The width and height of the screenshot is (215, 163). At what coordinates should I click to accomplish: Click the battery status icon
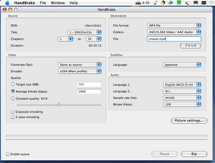tap(204, 3)
